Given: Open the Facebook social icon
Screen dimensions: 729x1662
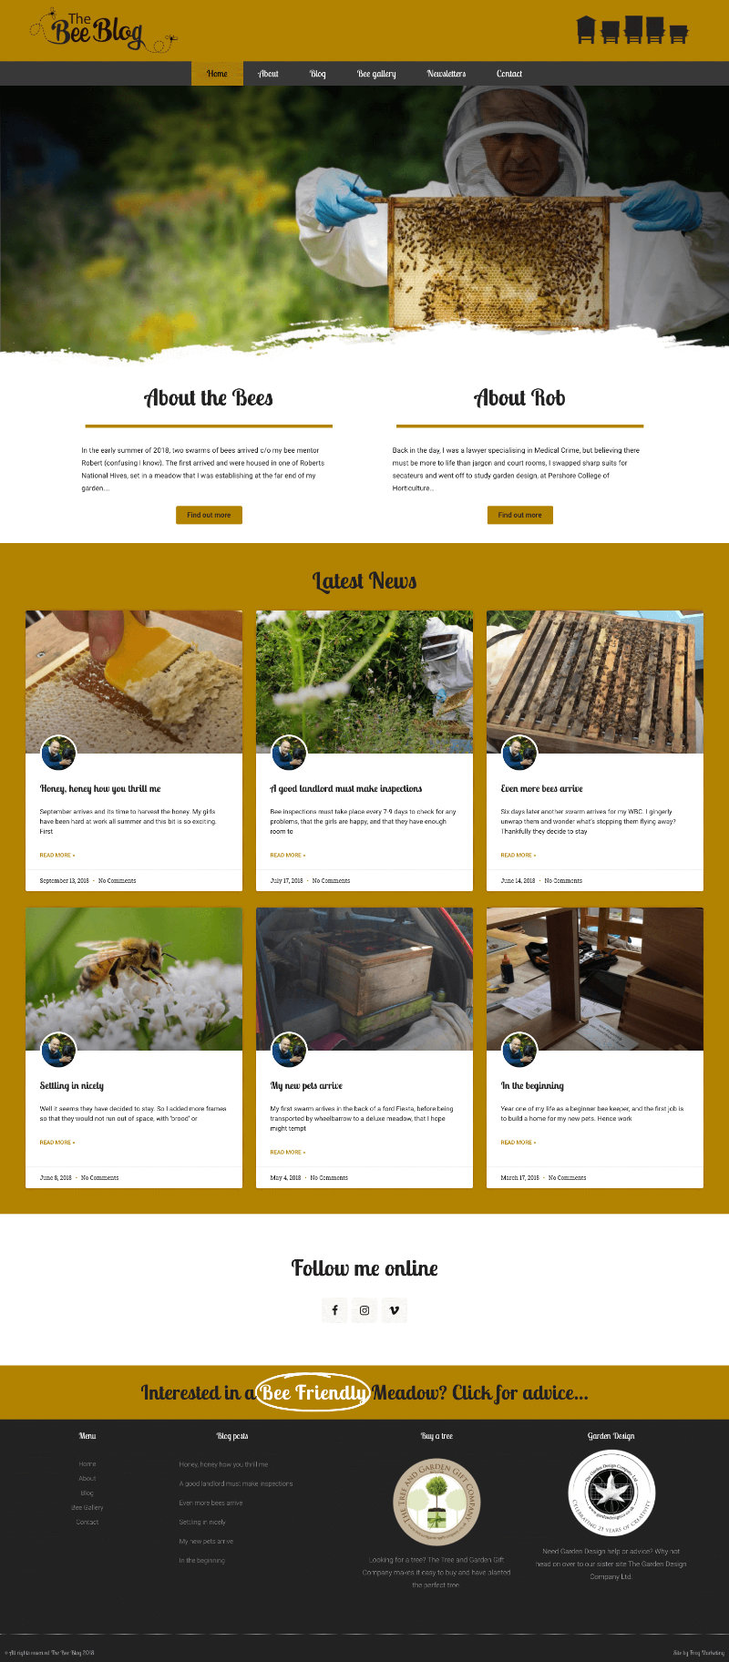Looking at the screenshot, I should point(334,1310).
